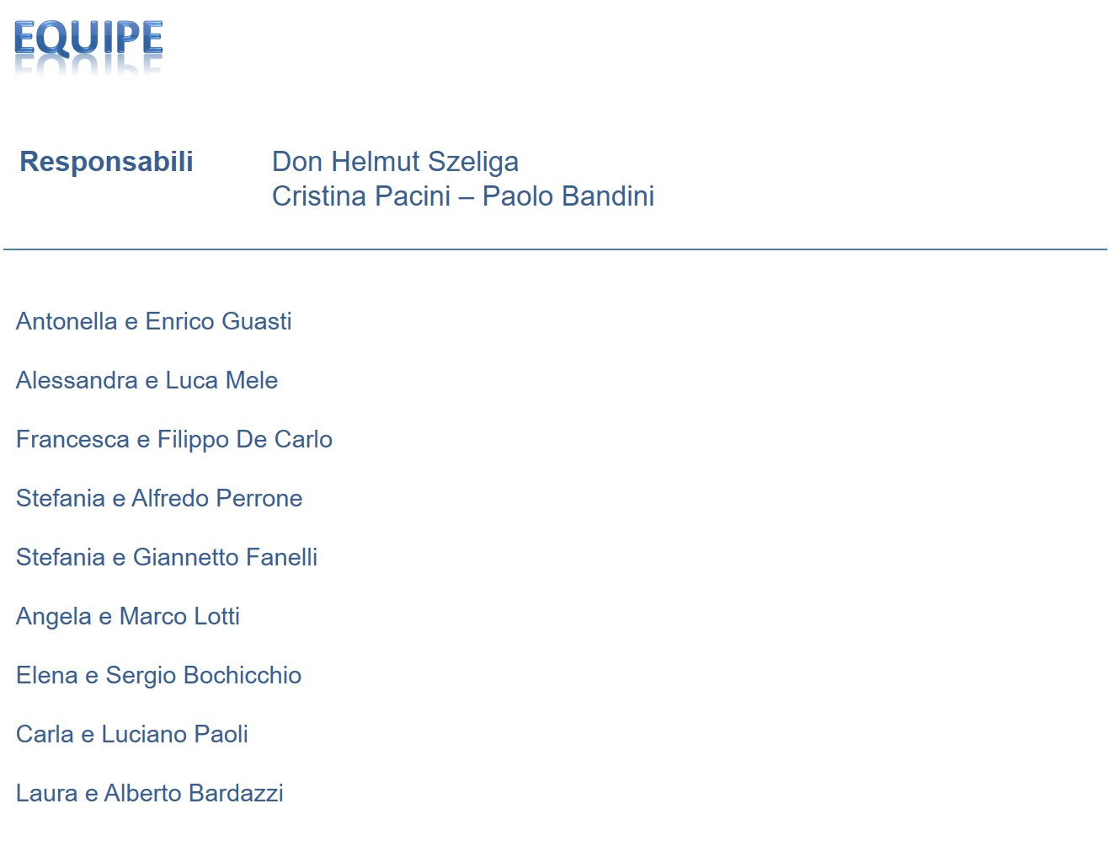Click the surname Bardazzi

coord(236,793)
